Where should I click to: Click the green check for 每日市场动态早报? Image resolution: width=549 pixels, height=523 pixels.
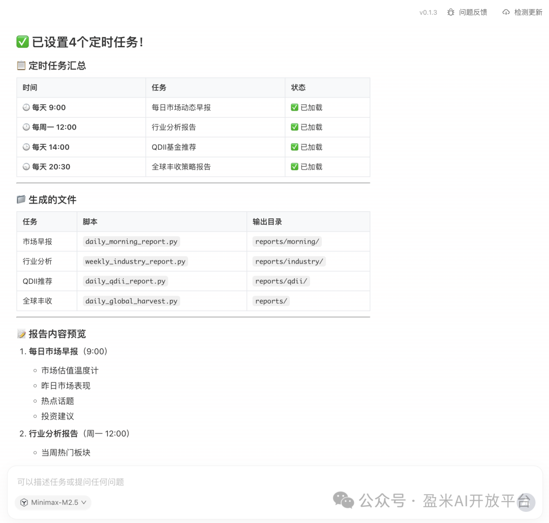point(294,108)
